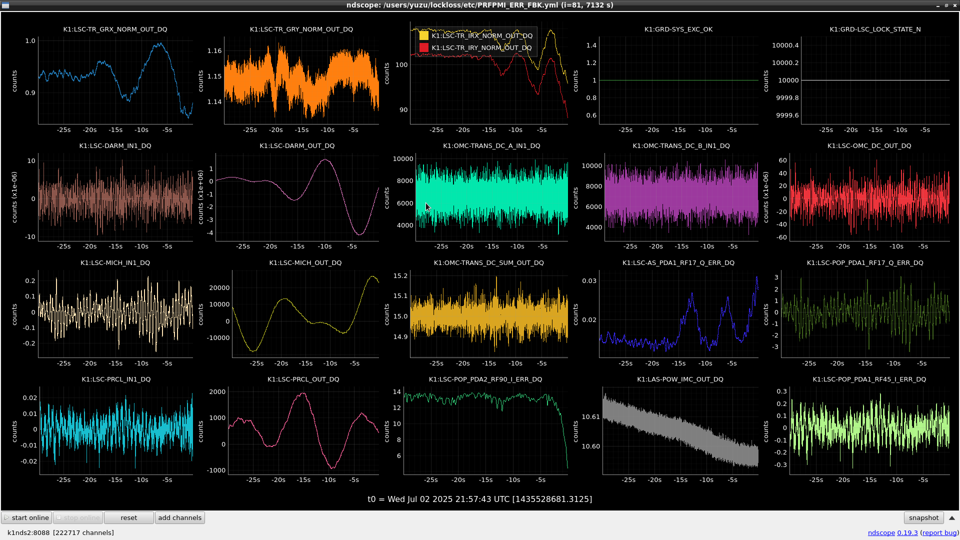Open the 0.19.3 version link
The height and width of the screenshot is (540, 960).
[907, 532]
